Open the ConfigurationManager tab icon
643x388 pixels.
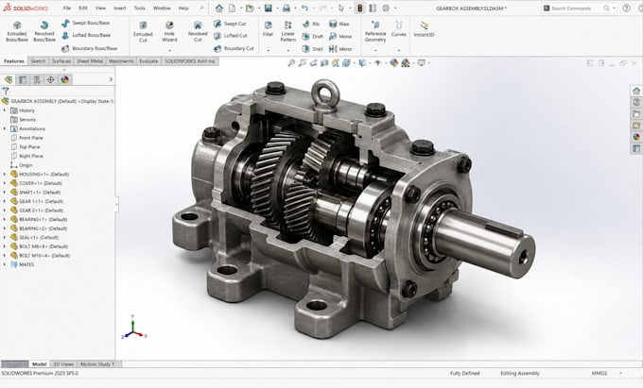point(37,79)
